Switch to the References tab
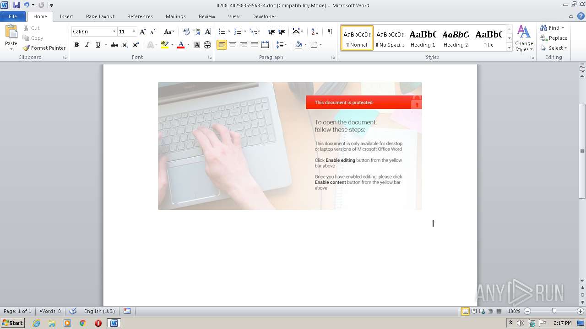The height and width of the screenshot is (329, 586). tap(140, 16)
